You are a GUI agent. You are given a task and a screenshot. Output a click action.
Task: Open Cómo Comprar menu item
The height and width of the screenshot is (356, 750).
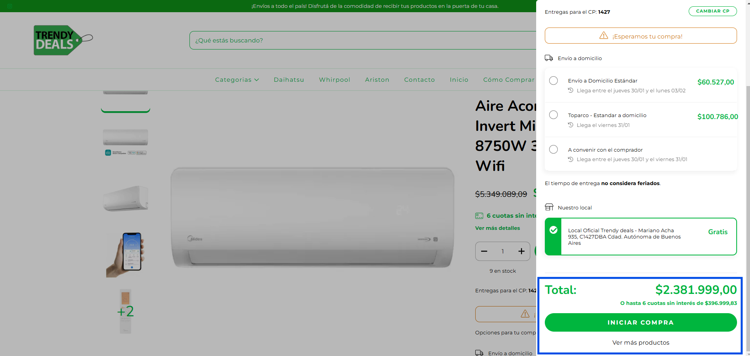509,80
